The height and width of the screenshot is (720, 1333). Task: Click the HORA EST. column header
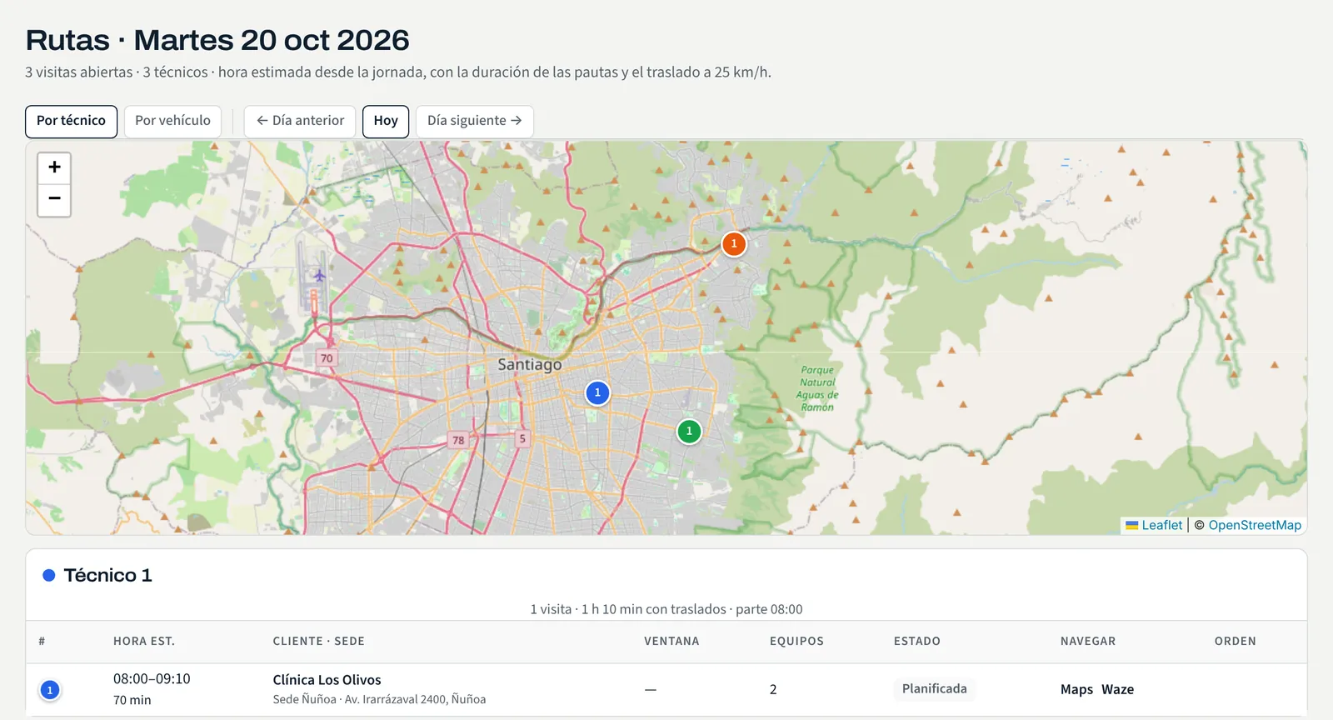click(144, 641)
